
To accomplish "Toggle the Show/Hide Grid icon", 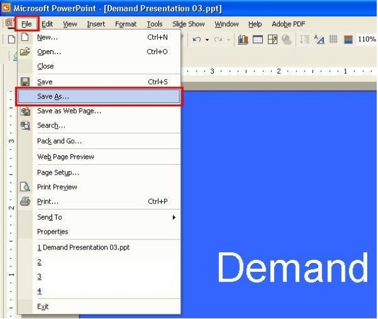I will tap(333, 39).
